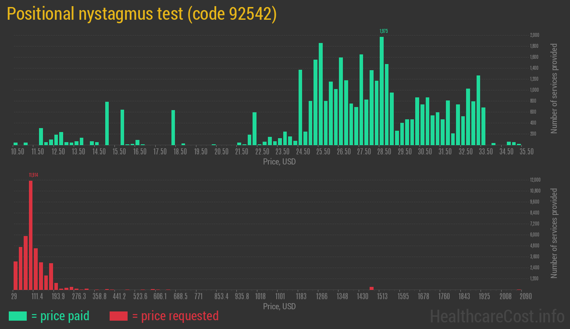Click the small red bar near 1471 price
Viewport: 570px width, 329px height.
click(x=371, y=288)
